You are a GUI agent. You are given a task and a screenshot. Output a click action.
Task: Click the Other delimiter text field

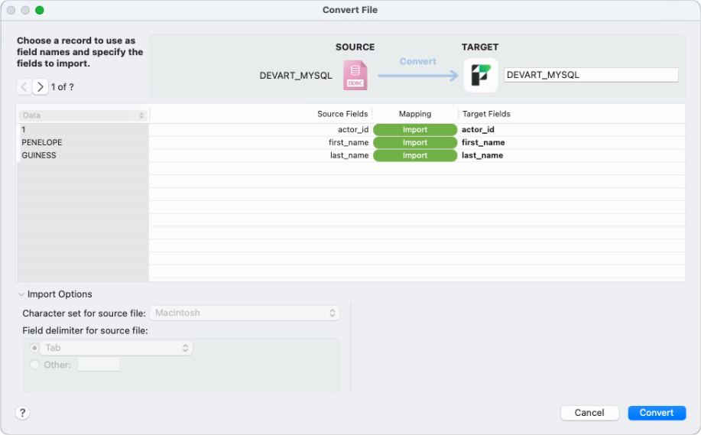tap(99, 365)
